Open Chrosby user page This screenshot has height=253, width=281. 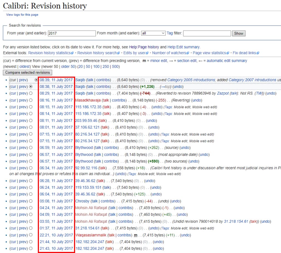pyautogui.click(x=82, y=201)
